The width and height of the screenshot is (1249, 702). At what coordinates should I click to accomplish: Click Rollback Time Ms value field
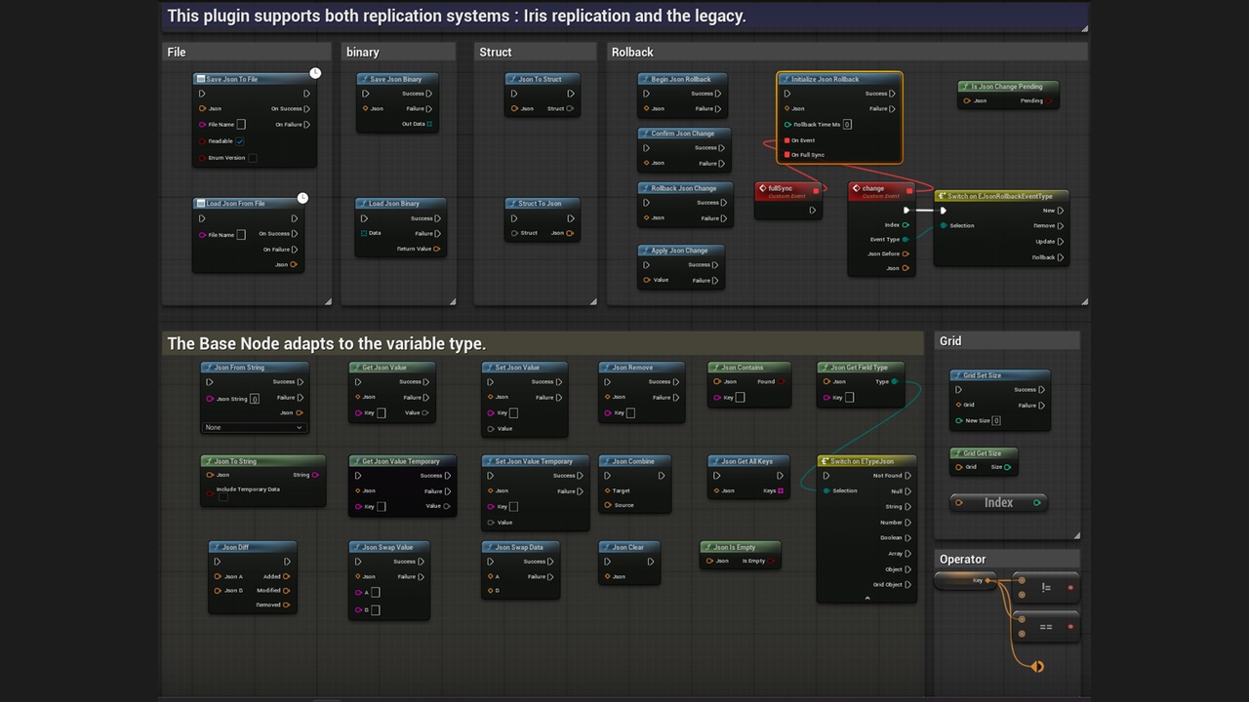847,124
